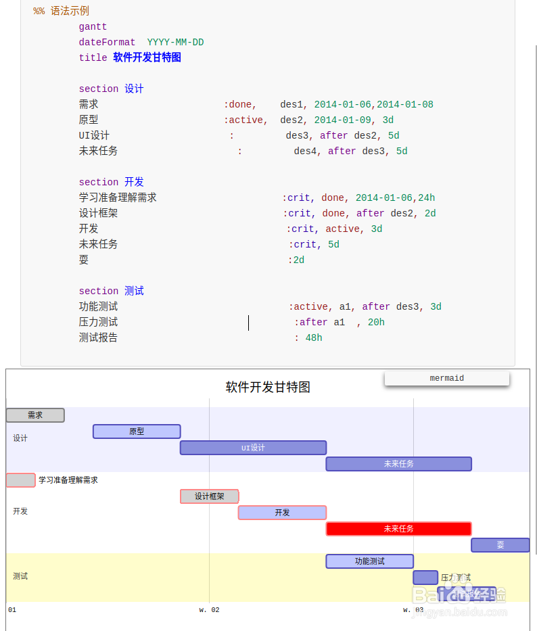537x631 pixels.
Task: Click the grey 学习准备理解需求 bar
Action: click(x=21, y=480)
